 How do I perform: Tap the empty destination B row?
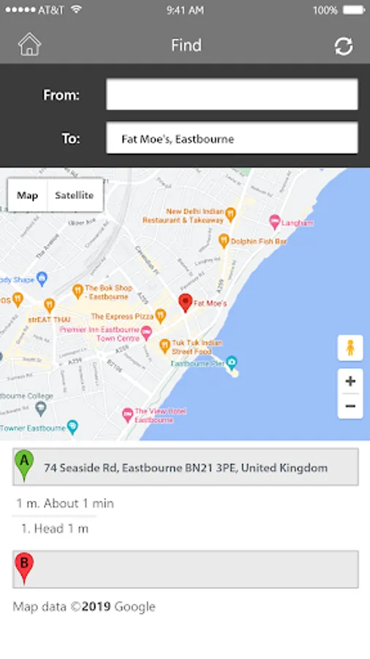tap(186, 569)
